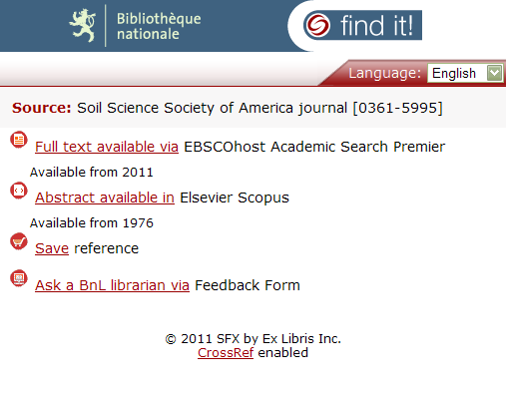Screen dimensions: 506x397
Task: Click the Bibliothèque nationale lion logo
Action: click(x=83, y=26)
